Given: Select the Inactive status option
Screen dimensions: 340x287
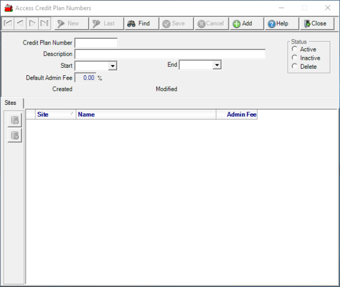Looking at the screenshot, I should 294,58.
